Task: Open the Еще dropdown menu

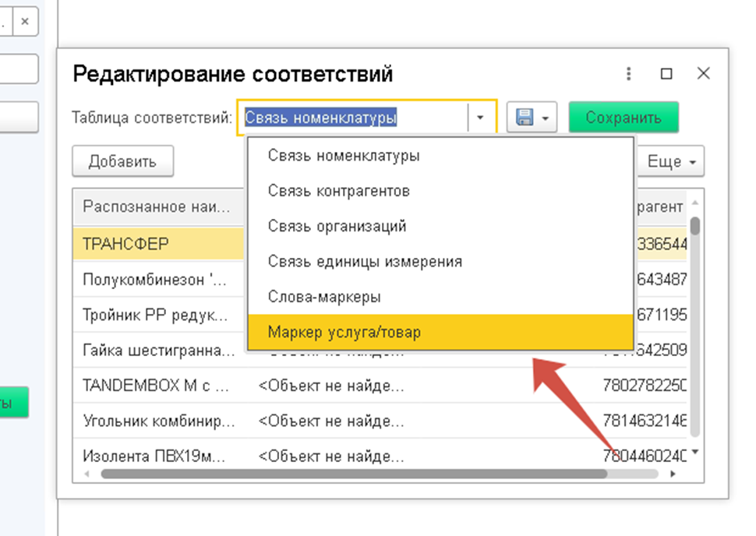Action: tap(671, 161)
